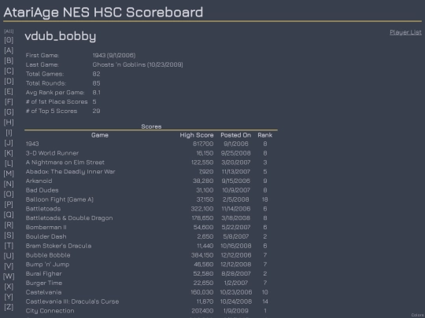Image resolution: width=425 pixels, height=318 pixels.
Task: Filter games by letter [V]
Action: [9, 266]
